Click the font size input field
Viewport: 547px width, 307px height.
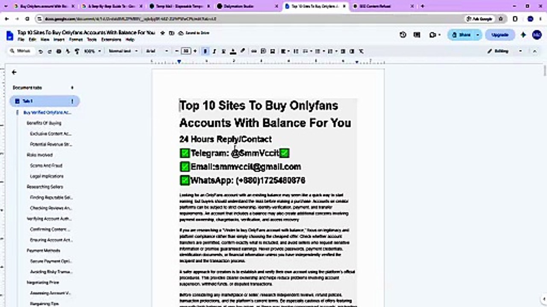tap(186, 51)
